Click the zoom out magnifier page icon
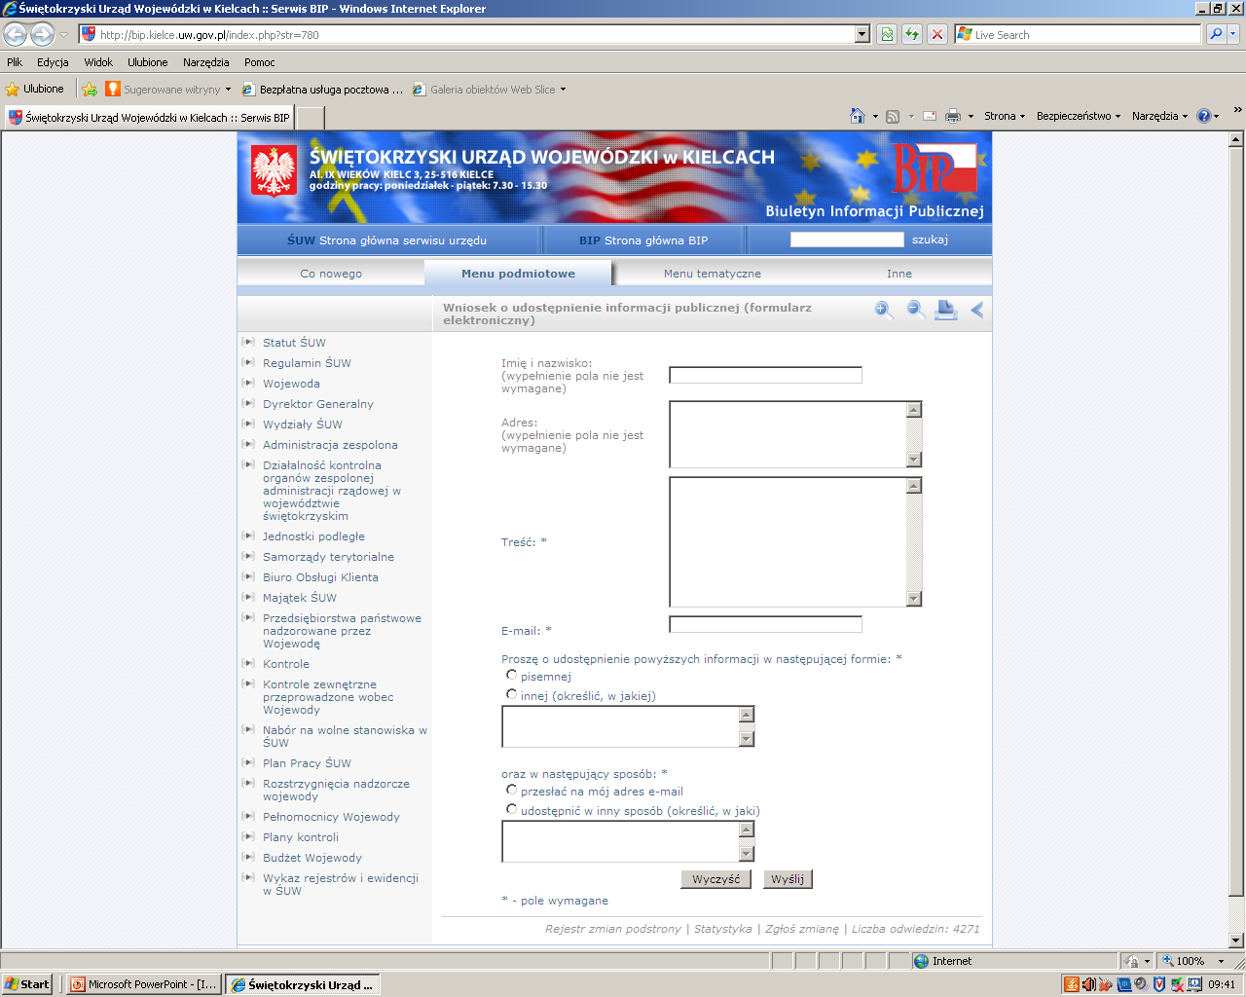 tap(916, 311)
